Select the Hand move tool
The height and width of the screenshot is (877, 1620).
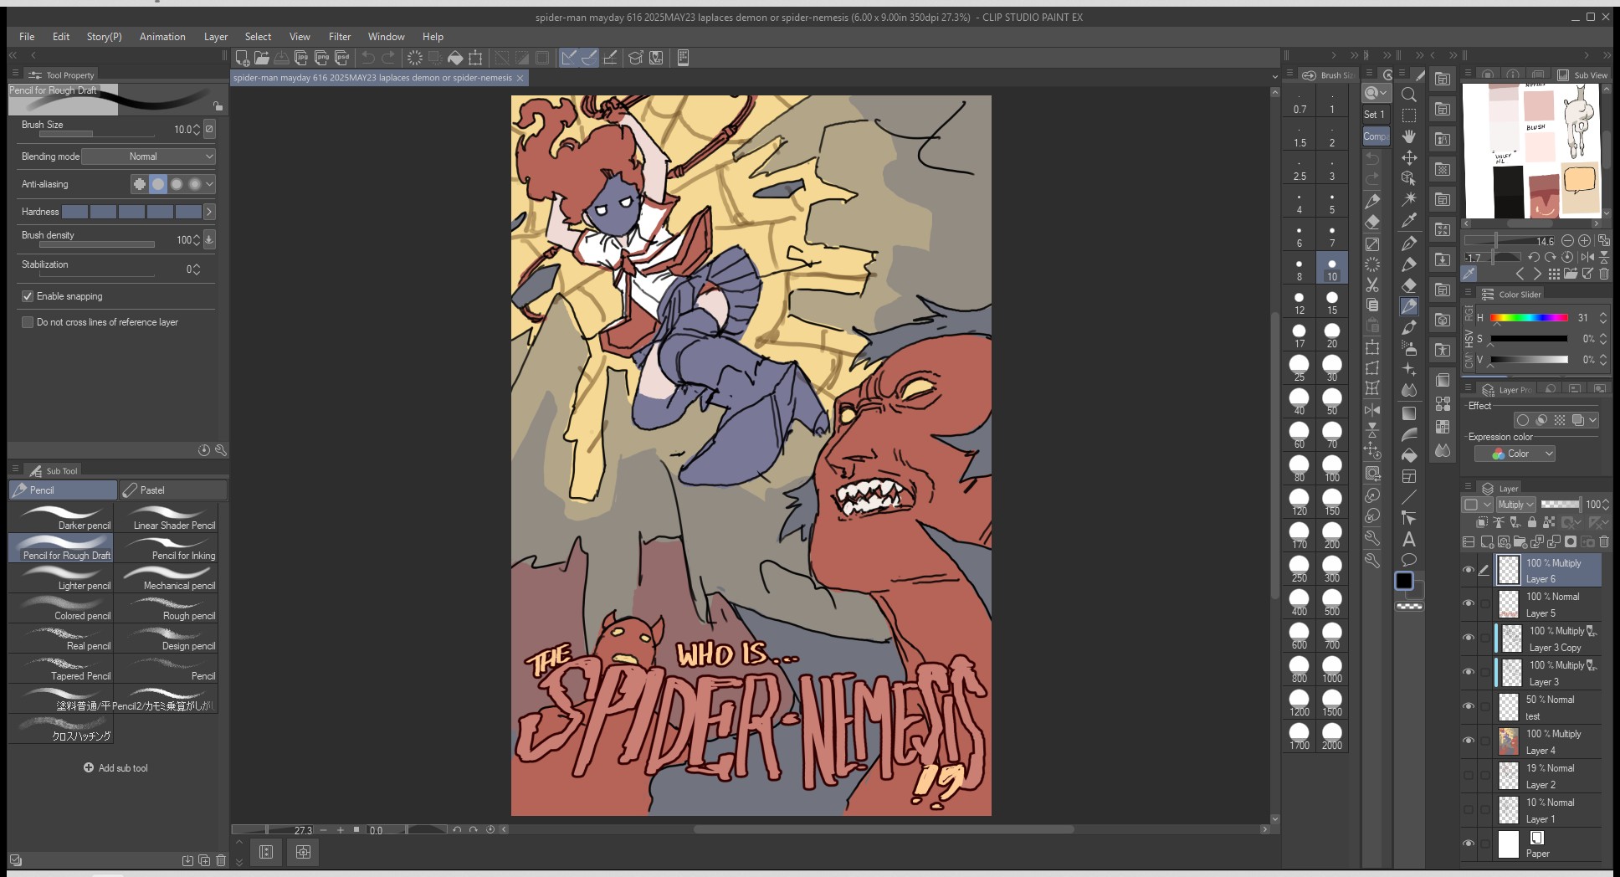pyautogui.click(x=1409, y=136)
